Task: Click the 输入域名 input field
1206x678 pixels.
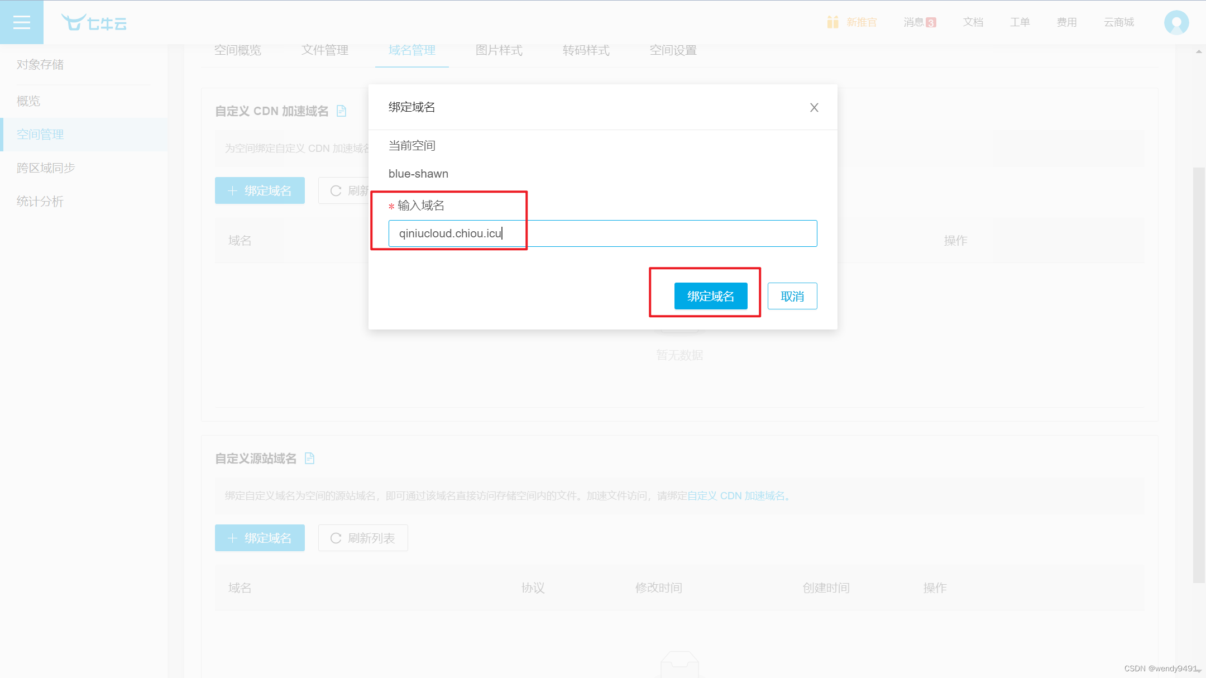Action: point(602,233)
